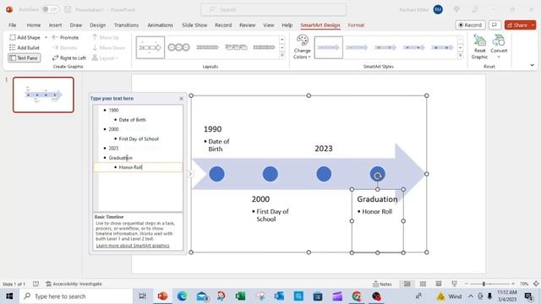Open the Design tab

[98, 25]
